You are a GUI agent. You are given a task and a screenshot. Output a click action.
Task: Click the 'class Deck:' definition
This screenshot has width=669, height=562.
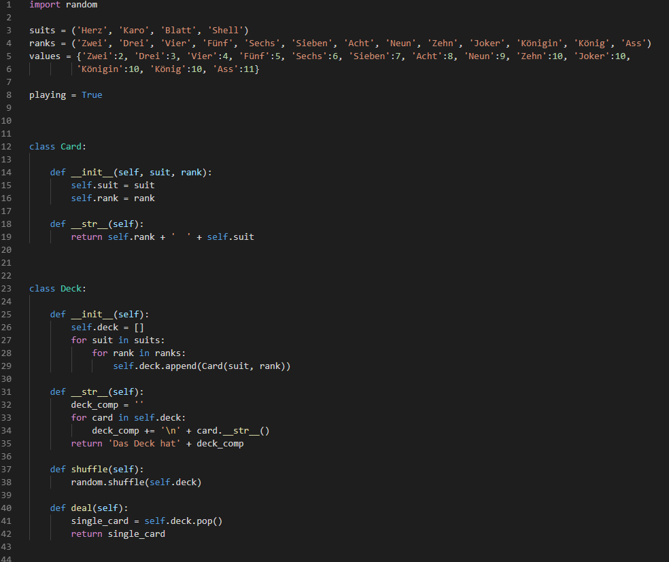pyautogui.click(x=58, y=289)
